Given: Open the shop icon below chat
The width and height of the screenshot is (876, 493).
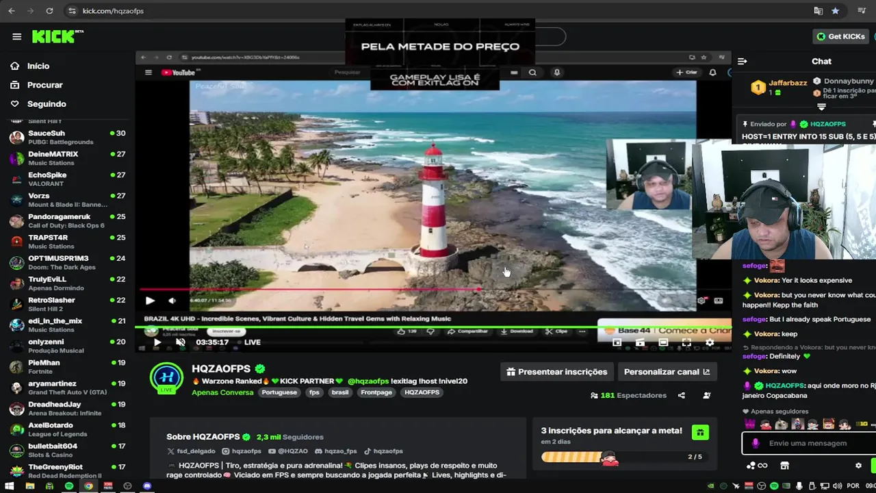Looking at the screenshot, I should pos(784,466).
